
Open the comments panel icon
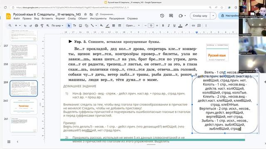point(171,16)
